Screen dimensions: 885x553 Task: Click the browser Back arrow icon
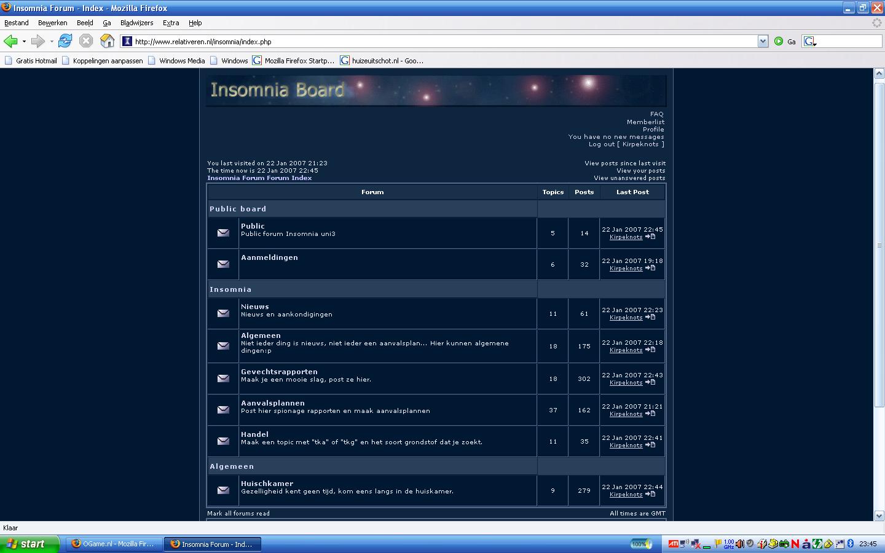(10, 41)
